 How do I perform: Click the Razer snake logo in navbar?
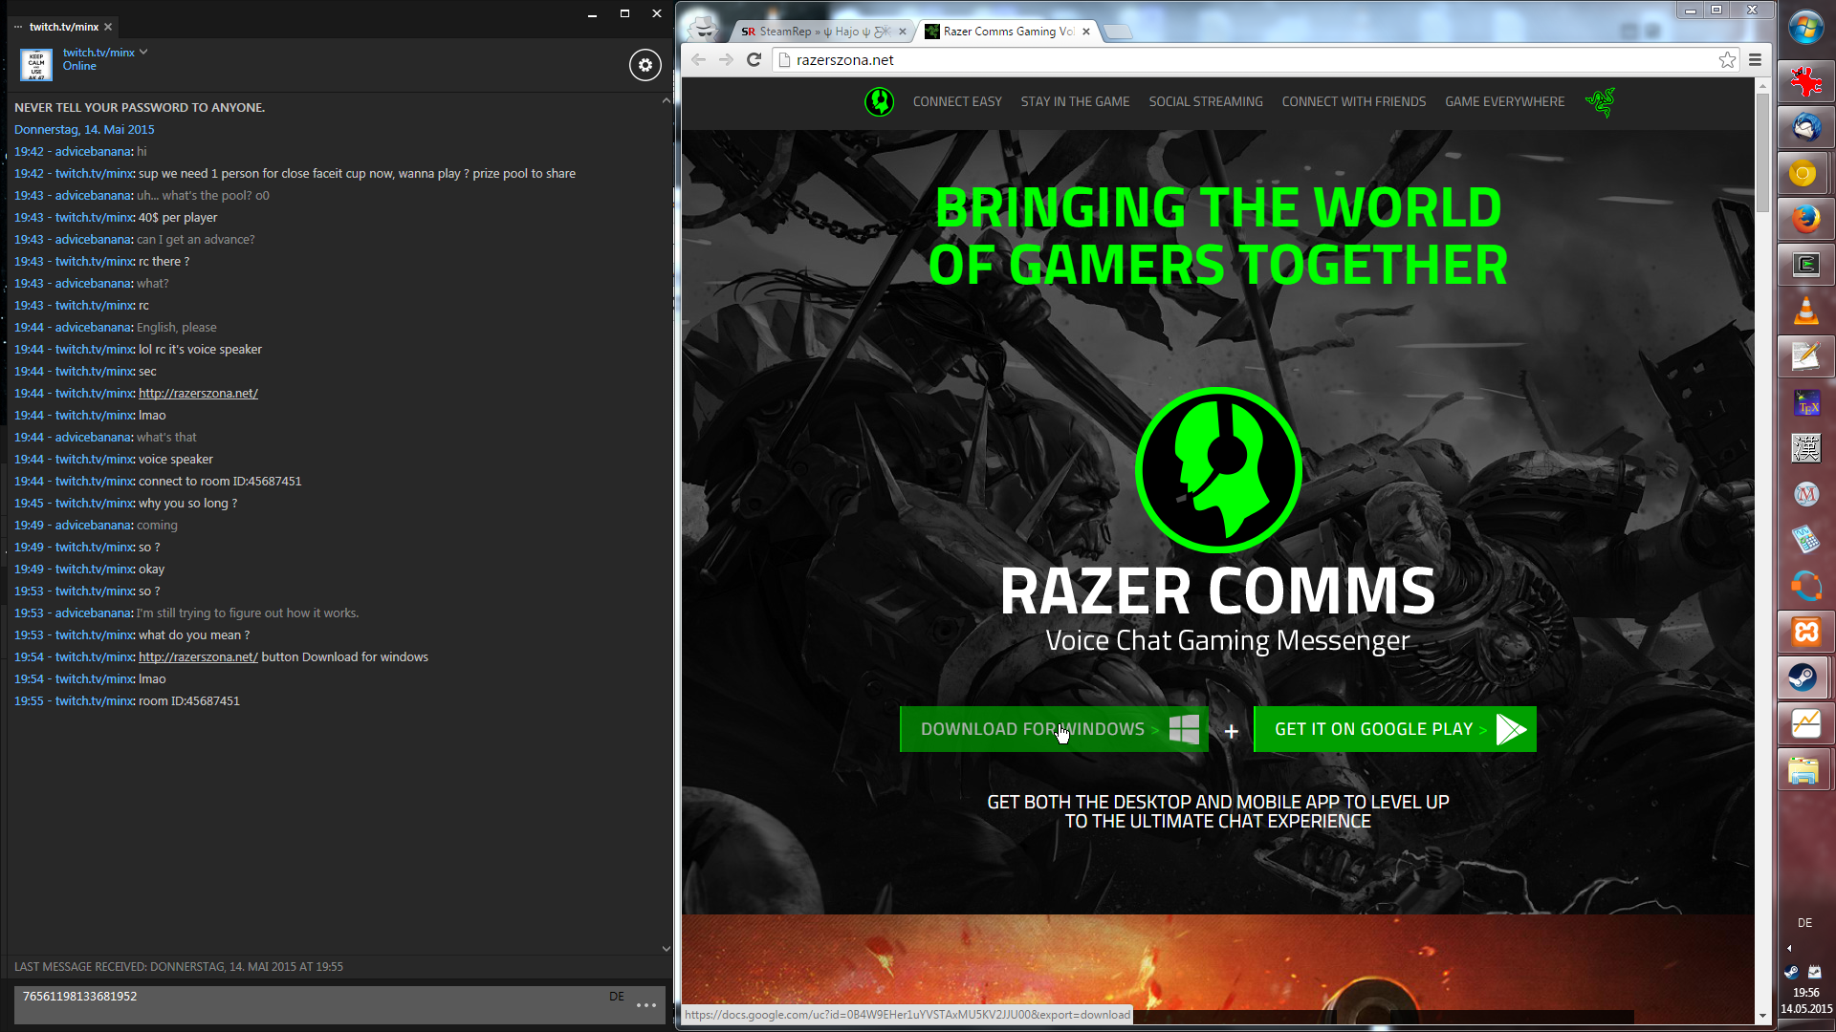[x=1600, y=101]
